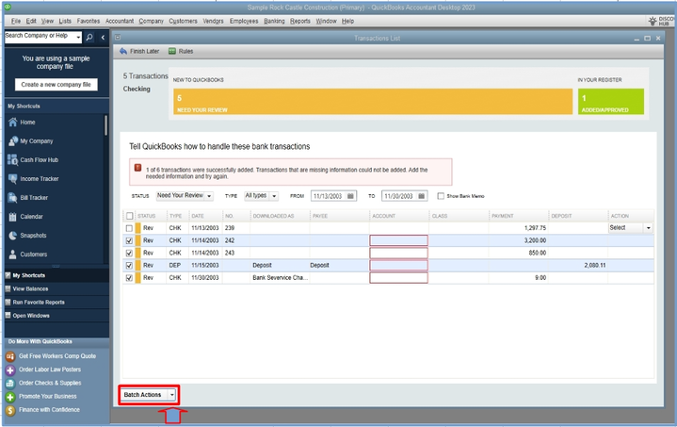Open My Company shortcut
Screen dimensions: 677x427
click(37, 140)
